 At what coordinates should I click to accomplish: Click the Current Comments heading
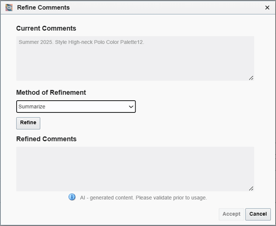tap(46, 28)
